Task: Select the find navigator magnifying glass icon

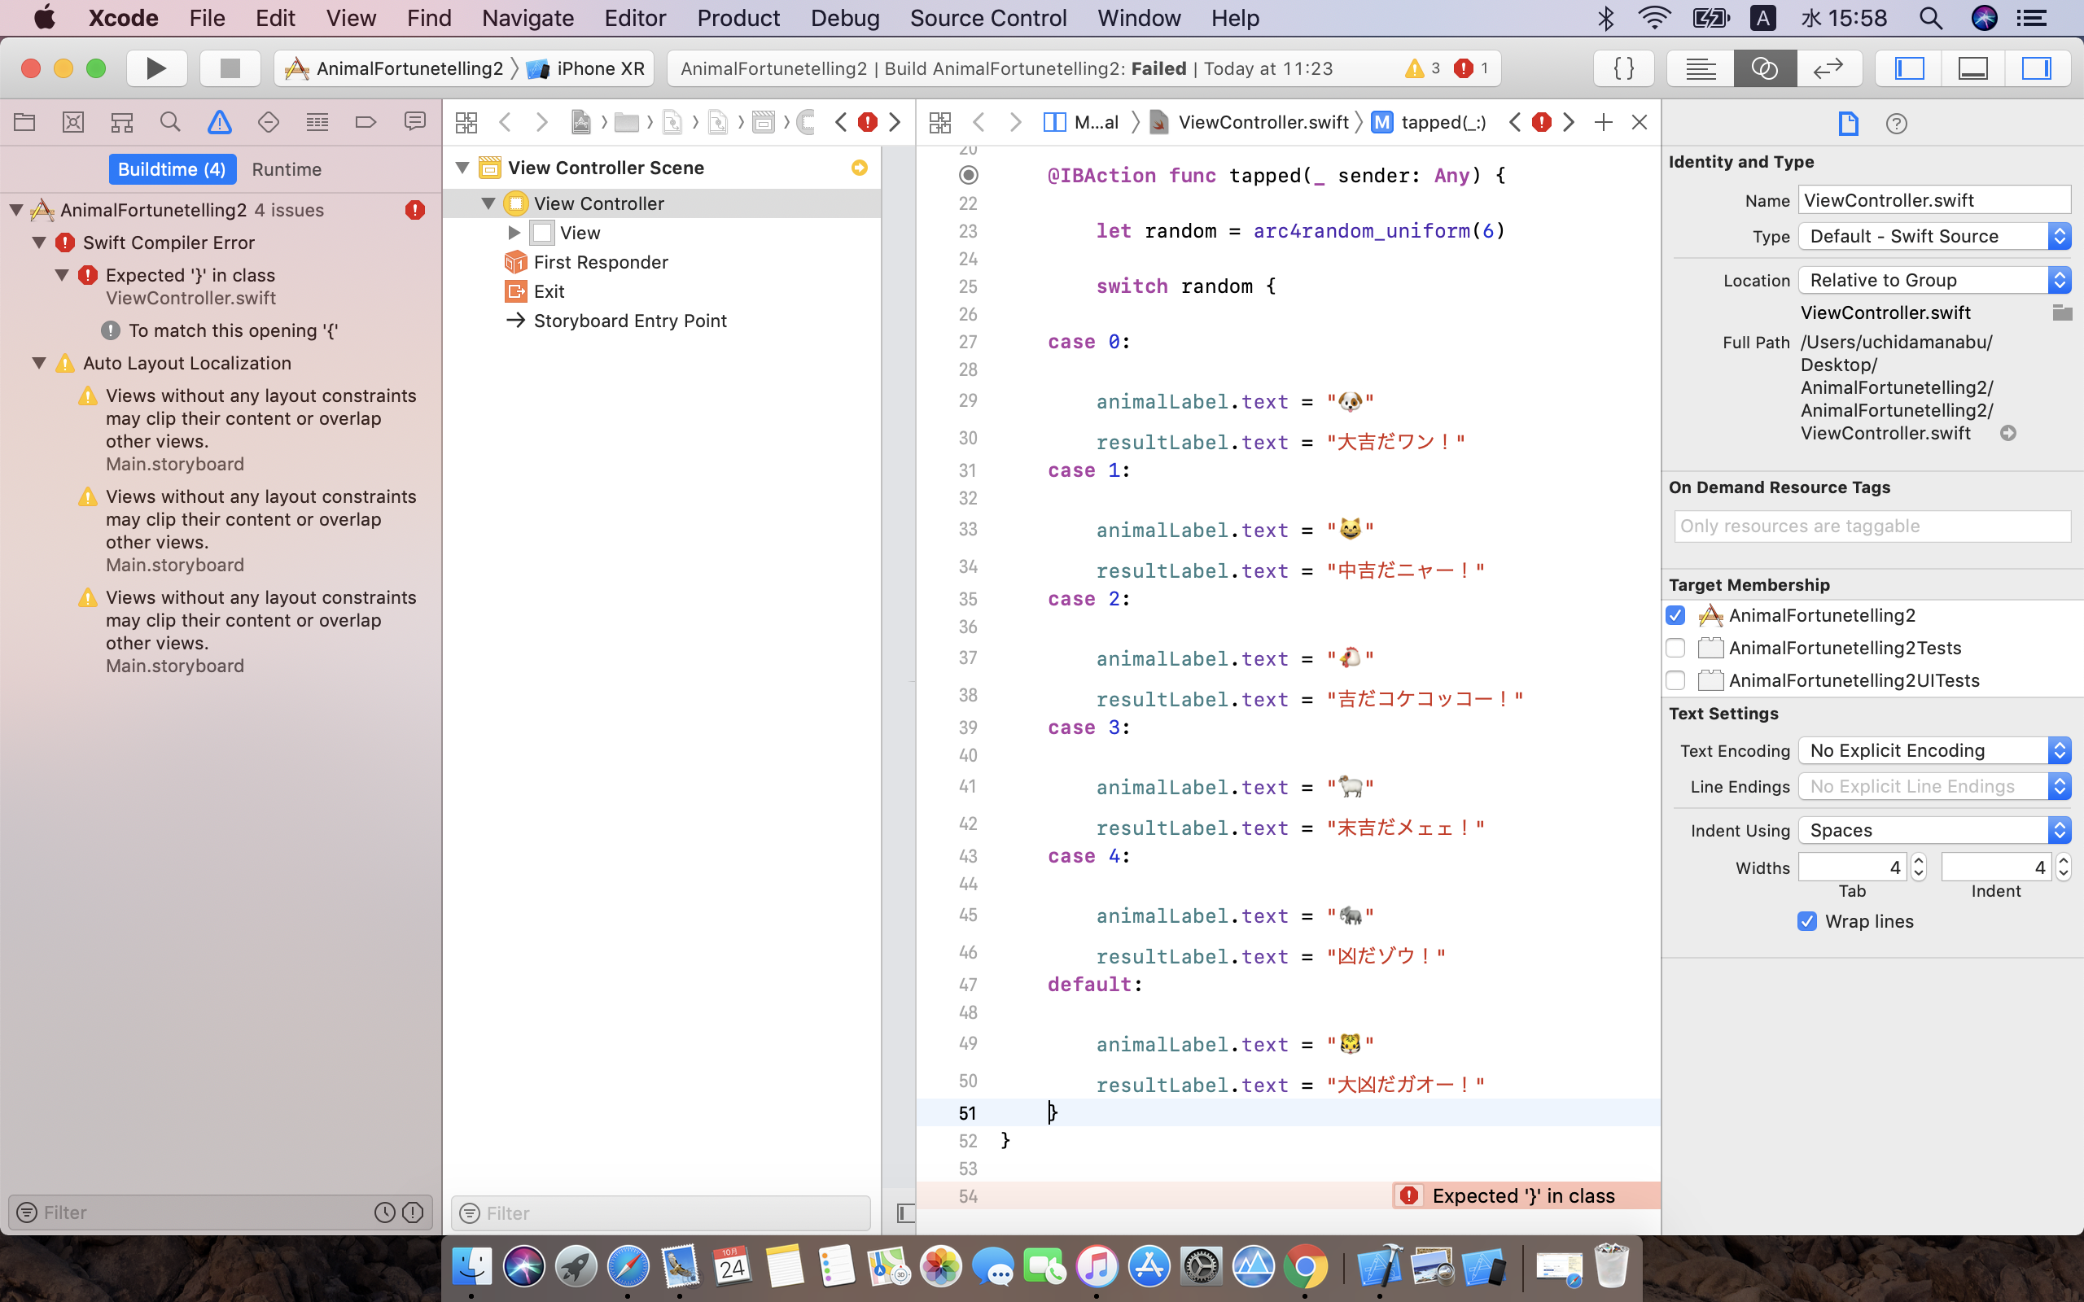Action: (169, 121)
